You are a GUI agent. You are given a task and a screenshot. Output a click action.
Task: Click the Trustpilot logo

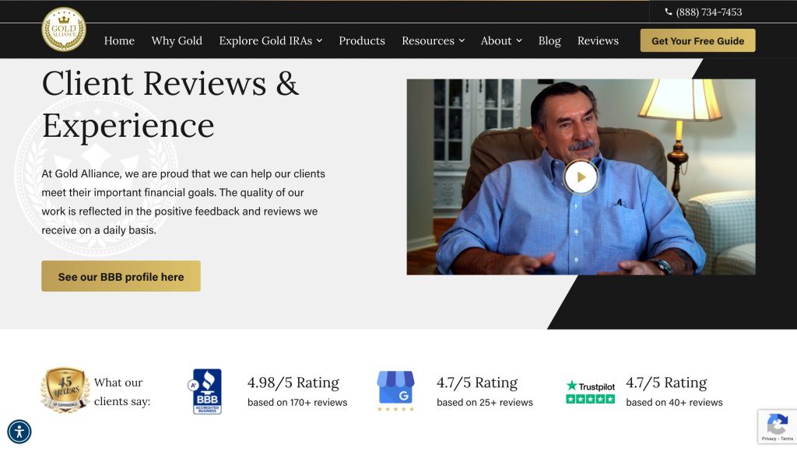590,391
